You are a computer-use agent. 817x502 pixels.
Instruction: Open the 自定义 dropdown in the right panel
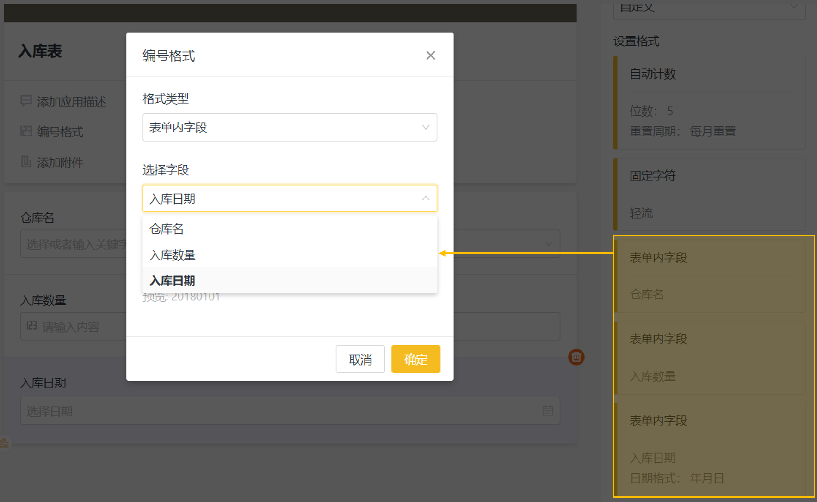(x=709, y=8)
